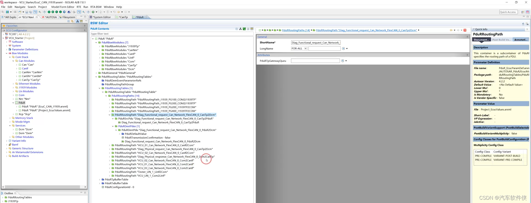Click Link with Editor icon in ECU Navigator
The width and height of the screenshot is (531, 203).
click(x=72, y=21)
